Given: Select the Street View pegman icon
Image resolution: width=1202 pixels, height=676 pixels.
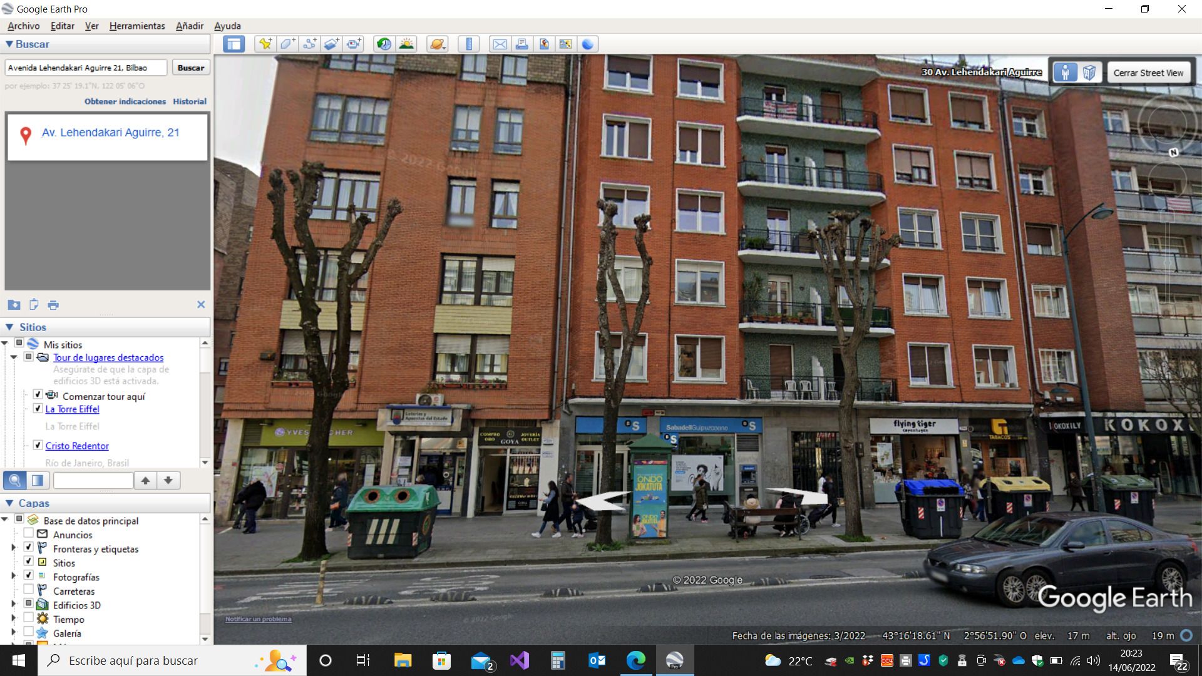Looking at the screenshot, I should 1065,73.
